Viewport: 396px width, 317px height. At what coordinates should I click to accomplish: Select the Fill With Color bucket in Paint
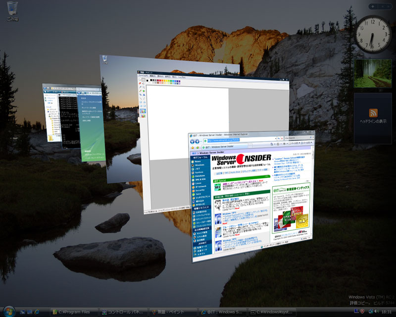click(x=143, y=84)
